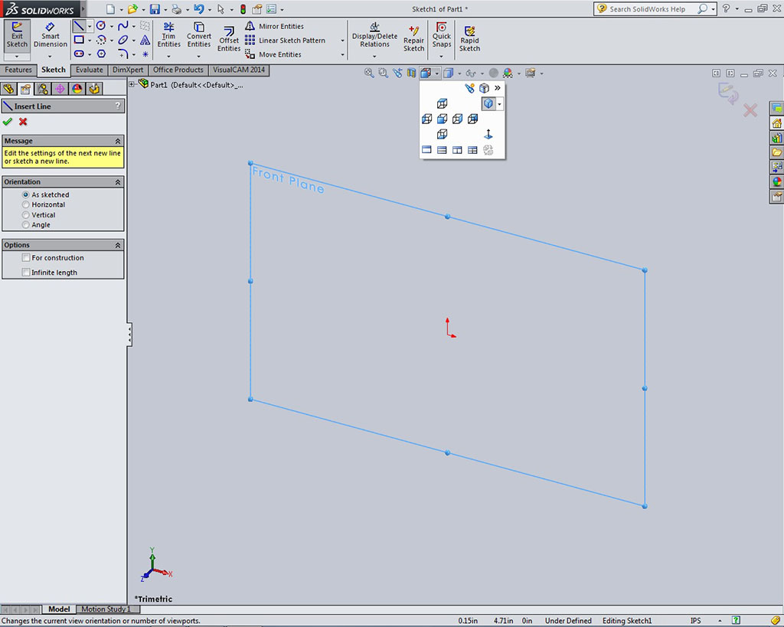
Task: Collapse the Orientation section
Action: pyautogui.click(x=118, y=182)
